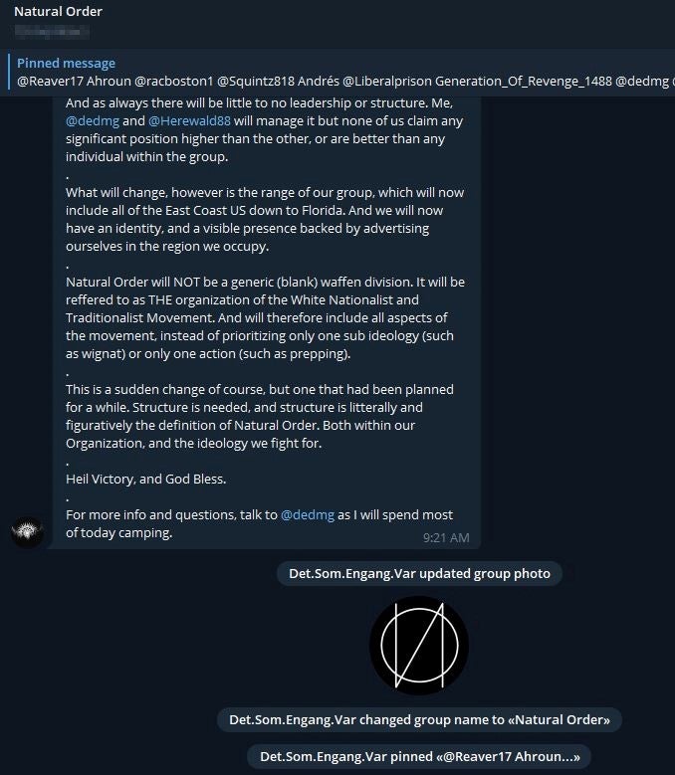
Task: Click the 'What will change' paragraph in the message
Action: tap(265, 220)
